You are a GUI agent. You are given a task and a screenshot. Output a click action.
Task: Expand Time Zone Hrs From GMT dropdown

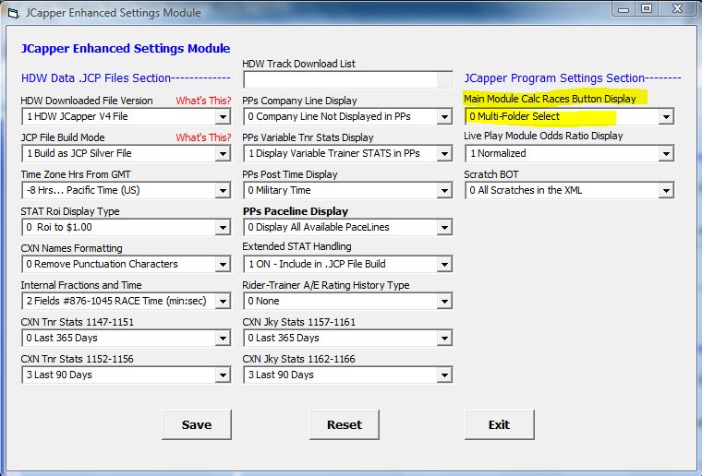(223, 191)
